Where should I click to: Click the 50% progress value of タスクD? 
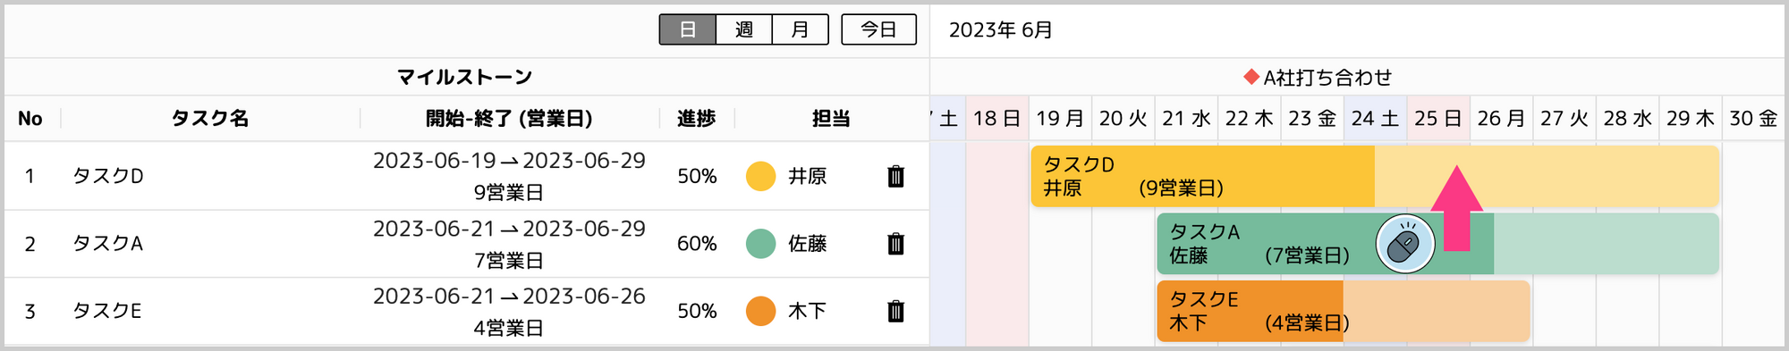point(697,177)
